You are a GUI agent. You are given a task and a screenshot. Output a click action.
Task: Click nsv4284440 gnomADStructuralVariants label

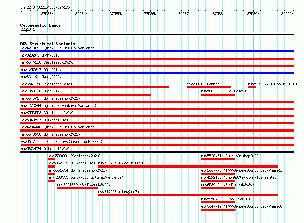58,127
